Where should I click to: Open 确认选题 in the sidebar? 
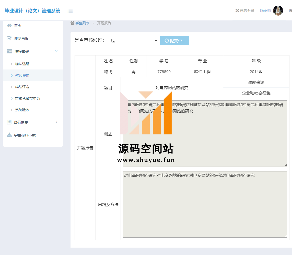click(x=22, y=64)
